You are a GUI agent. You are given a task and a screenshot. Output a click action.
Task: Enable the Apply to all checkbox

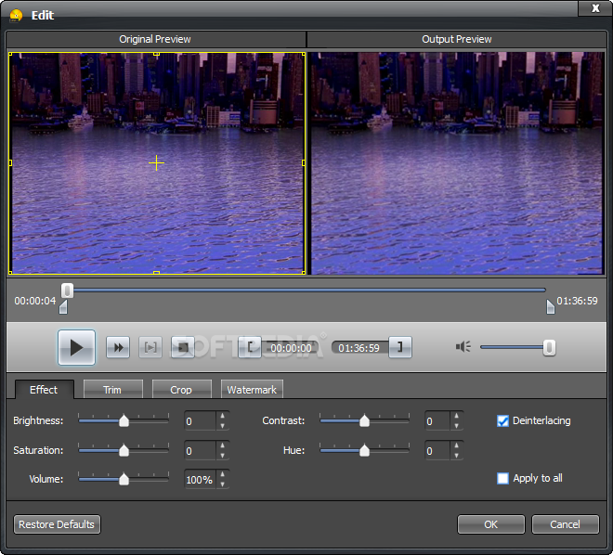coord(503,478)
